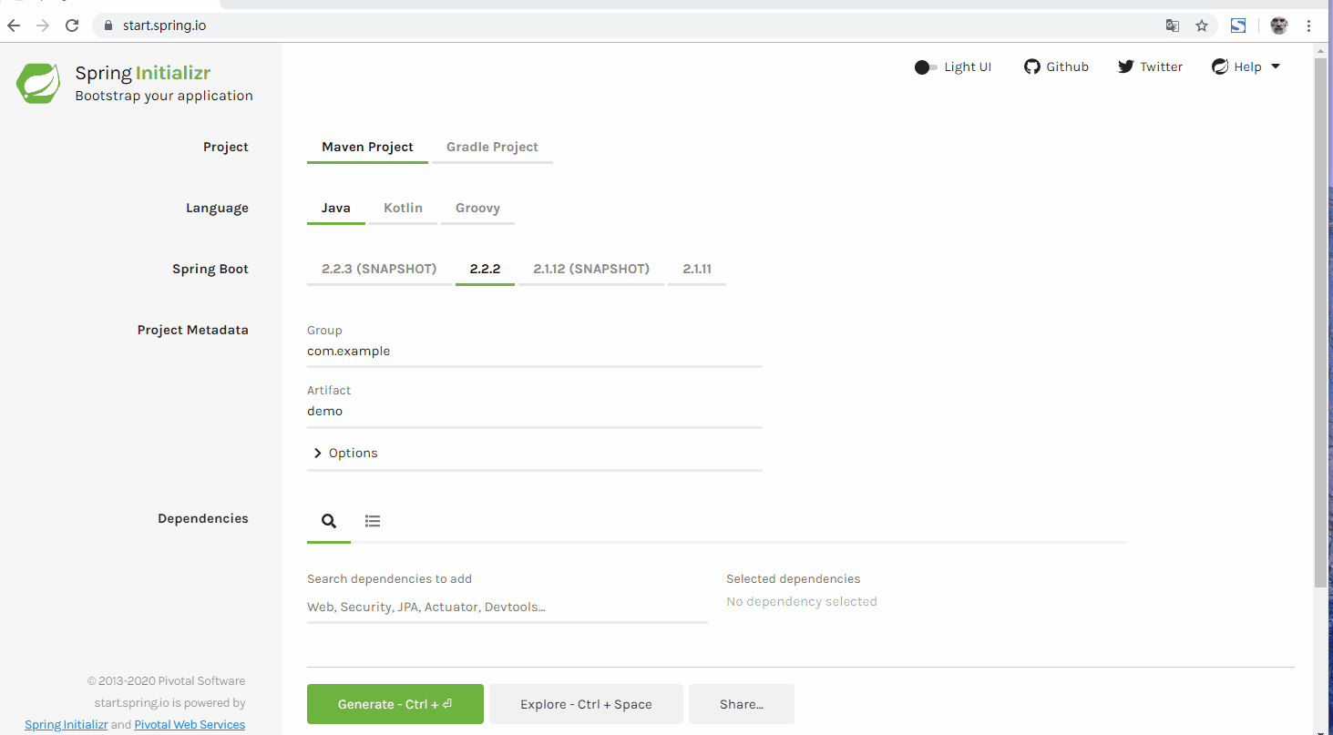Click the Spring Help logo icon

1220,66
